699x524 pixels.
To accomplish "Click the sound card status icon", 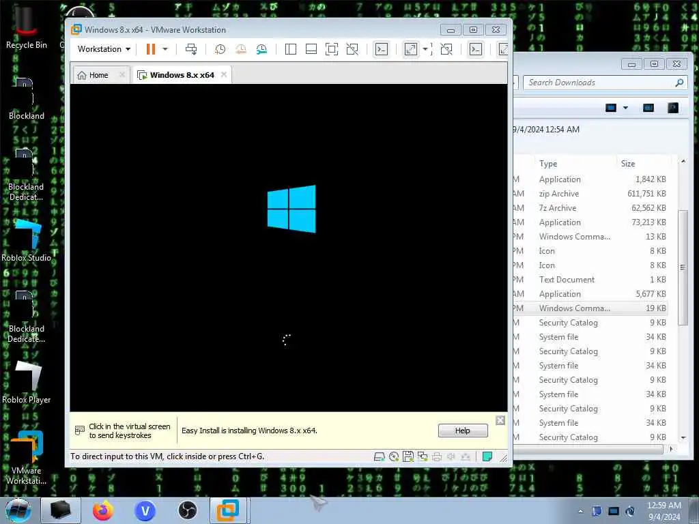I will coord(451,456).
